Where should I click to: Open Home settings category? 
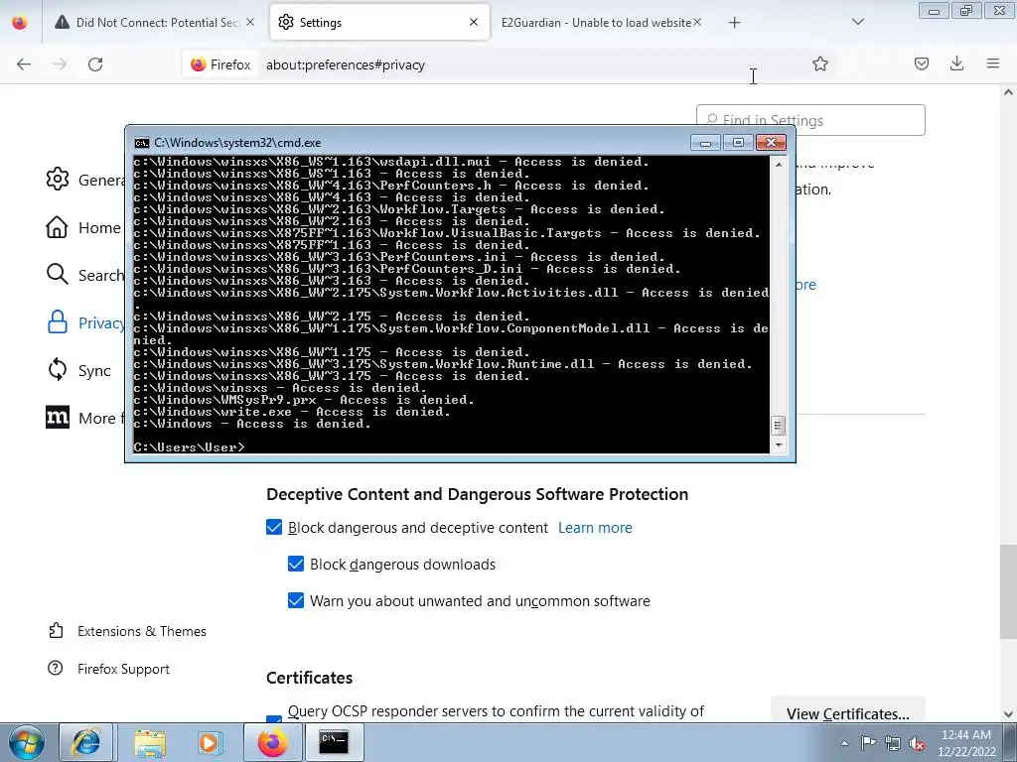[84, 227]
